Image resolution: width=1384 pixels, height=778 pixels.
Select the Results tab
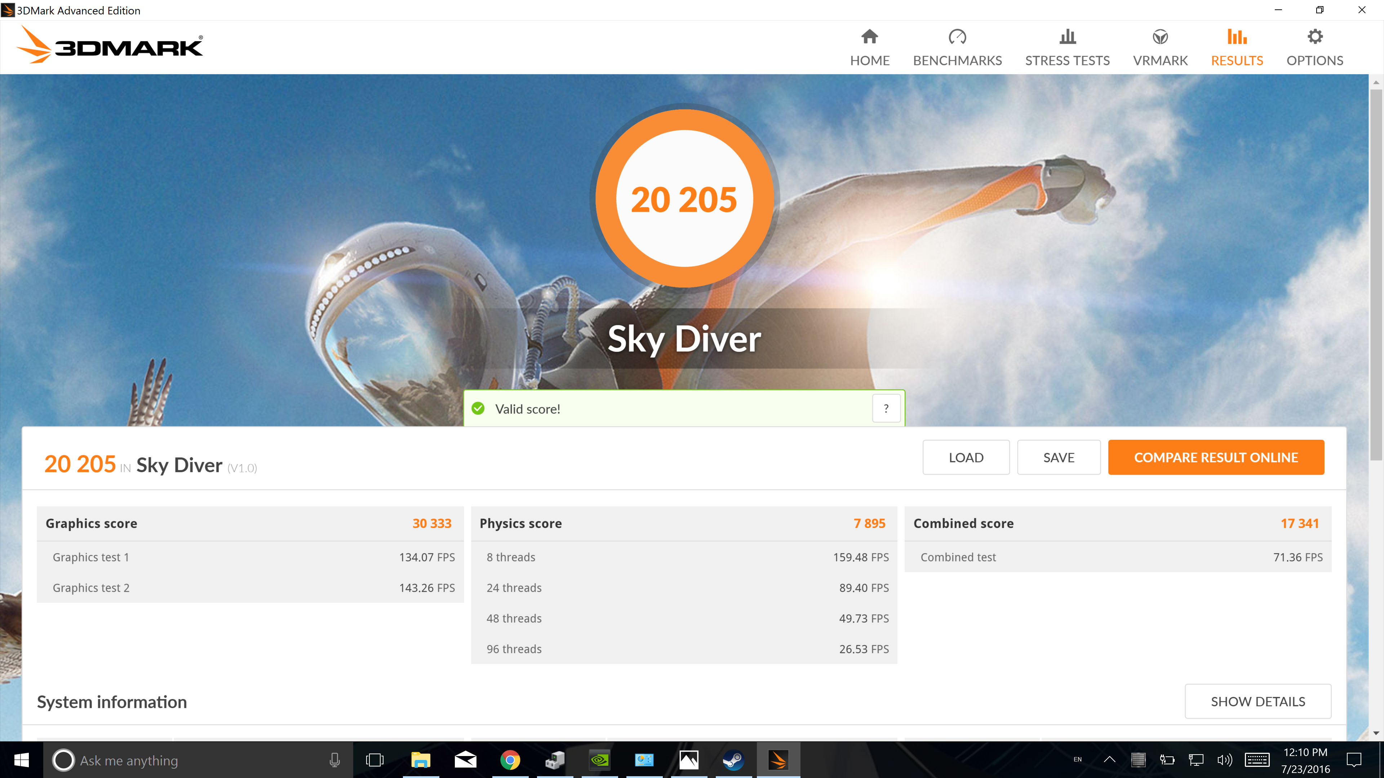pyautogui.click(x=1237, y=48)
